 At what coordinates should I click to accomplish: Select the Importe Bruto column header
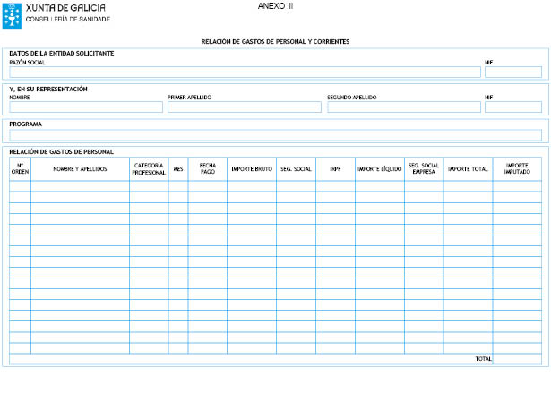[x=252, y=168]
